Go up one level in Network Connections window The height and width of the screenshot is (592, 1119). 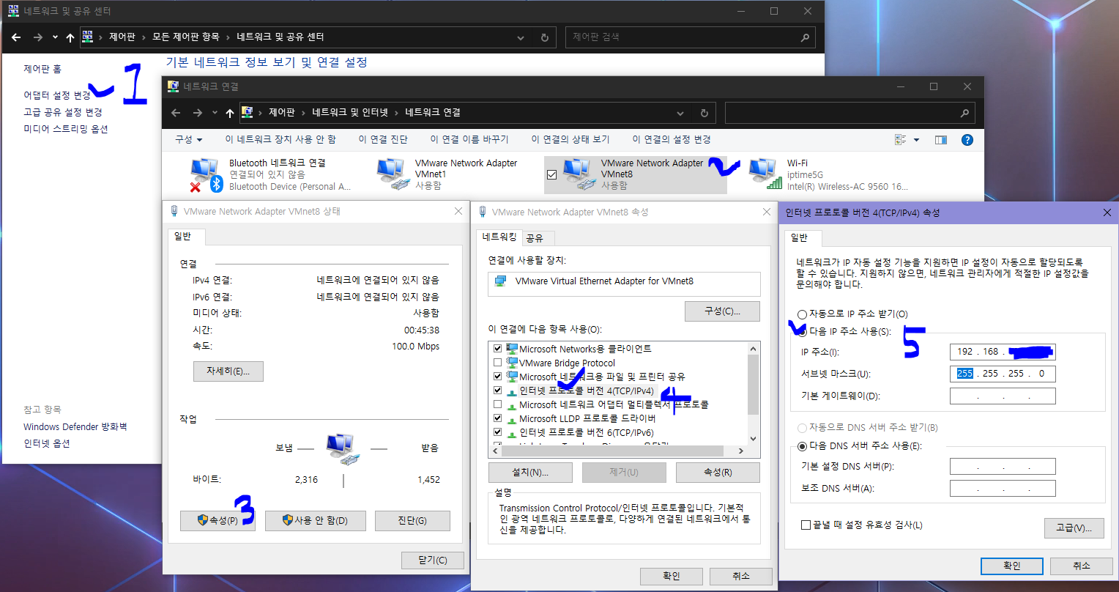coord(230,113)
